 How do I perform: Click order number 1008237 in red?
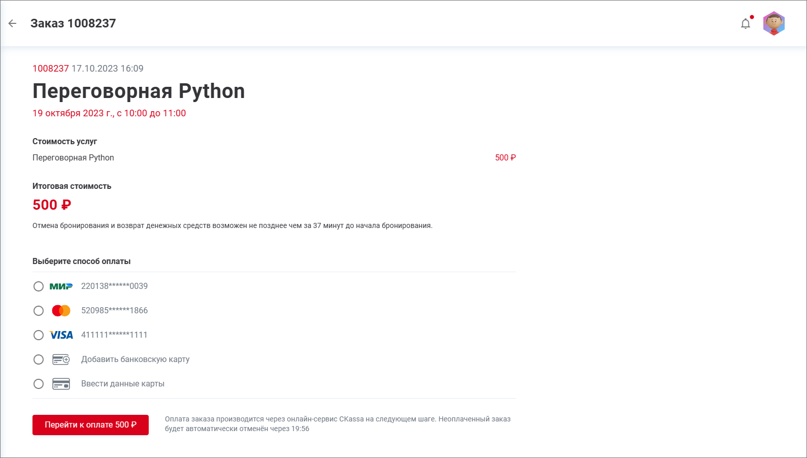point(50,69)
